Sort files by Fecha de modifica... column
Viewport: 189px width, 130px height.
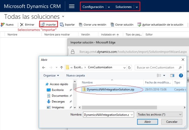tap(158, 83)
